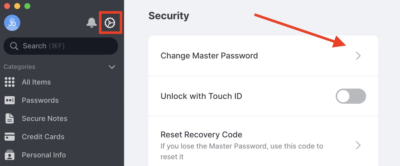This screenshot has height=166, width=400.
Task: Select the Credit Cards card icon
Action: 10,137
